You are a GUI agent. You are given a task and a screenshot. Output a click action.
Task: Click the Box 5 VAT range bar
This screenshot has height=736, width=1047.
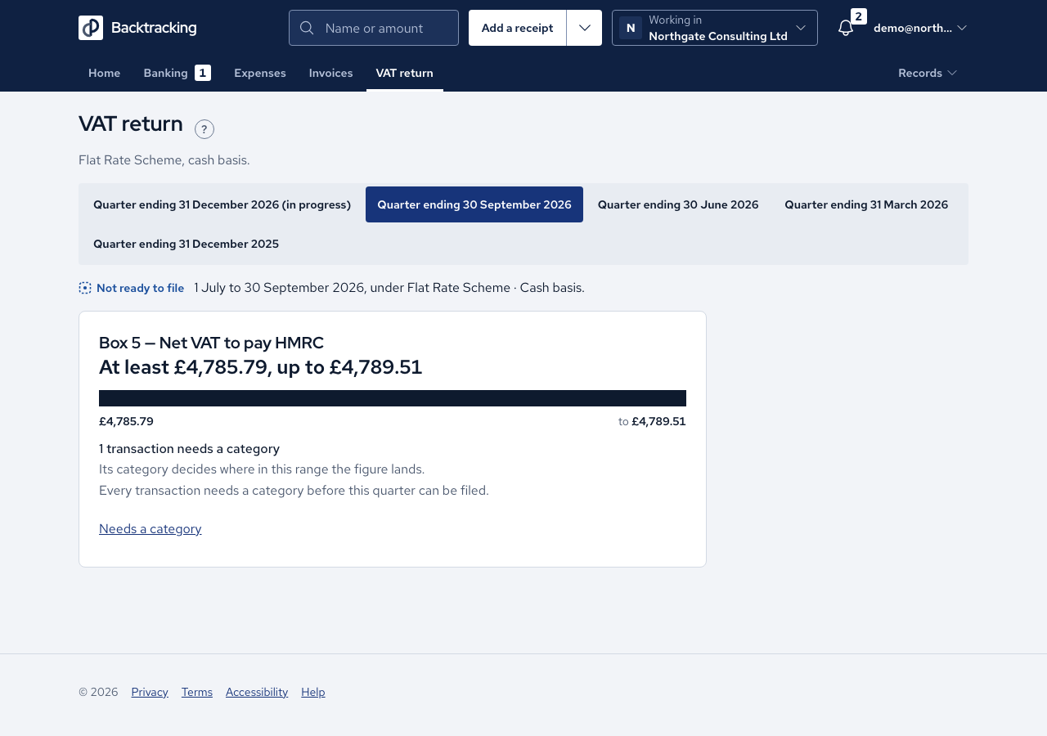(393, 398)
